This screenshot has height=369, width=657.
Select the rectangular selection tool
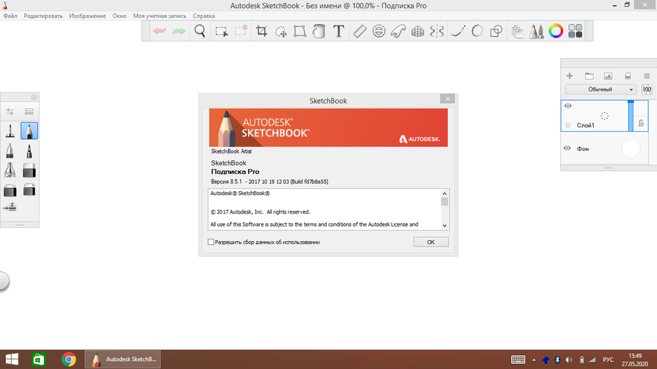(x=221, y=32)
